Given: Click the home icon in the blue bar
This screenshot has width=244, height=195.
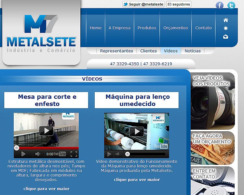Looking at the screenshot, I should pyautogui.click(x=226, y=20).
